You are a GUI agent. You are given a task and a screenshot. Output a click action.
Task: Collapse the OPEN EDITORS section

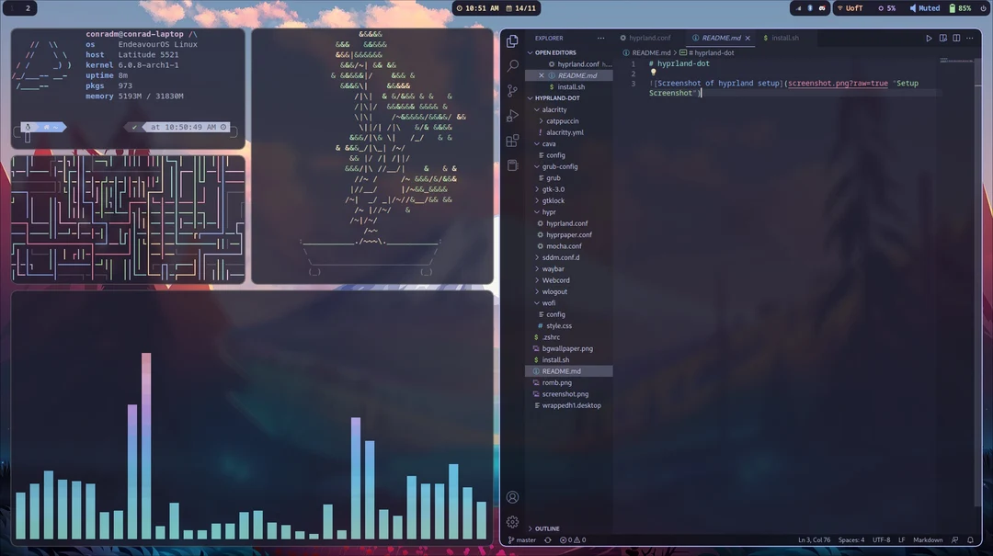(549, 52)
